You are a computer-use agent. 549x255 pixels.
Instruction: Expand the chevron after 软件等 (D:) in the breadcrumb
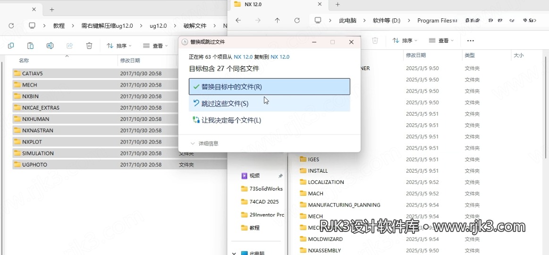409,20
